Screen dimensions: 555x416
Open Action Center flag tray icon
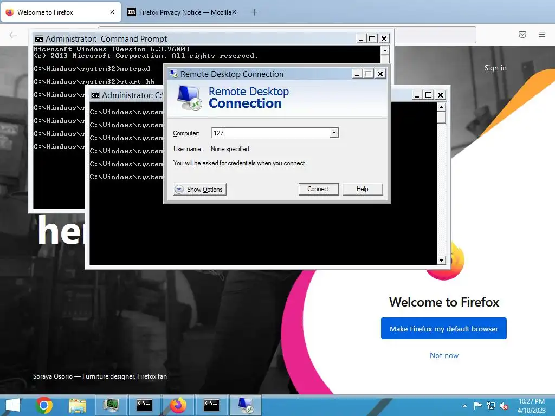[477, 405]
